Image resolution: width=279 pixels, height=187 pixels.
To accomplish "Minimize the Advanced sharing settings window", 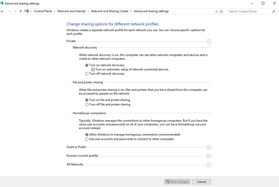I will click(x=252, y=3).
